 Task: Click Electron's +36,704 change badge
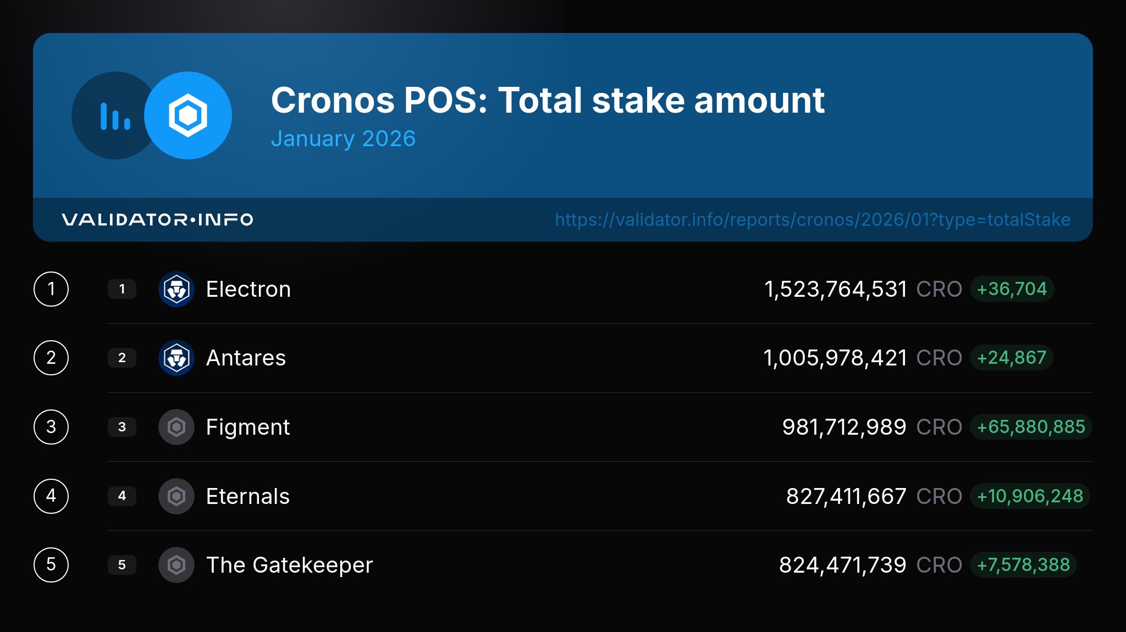coord(1012,289)
